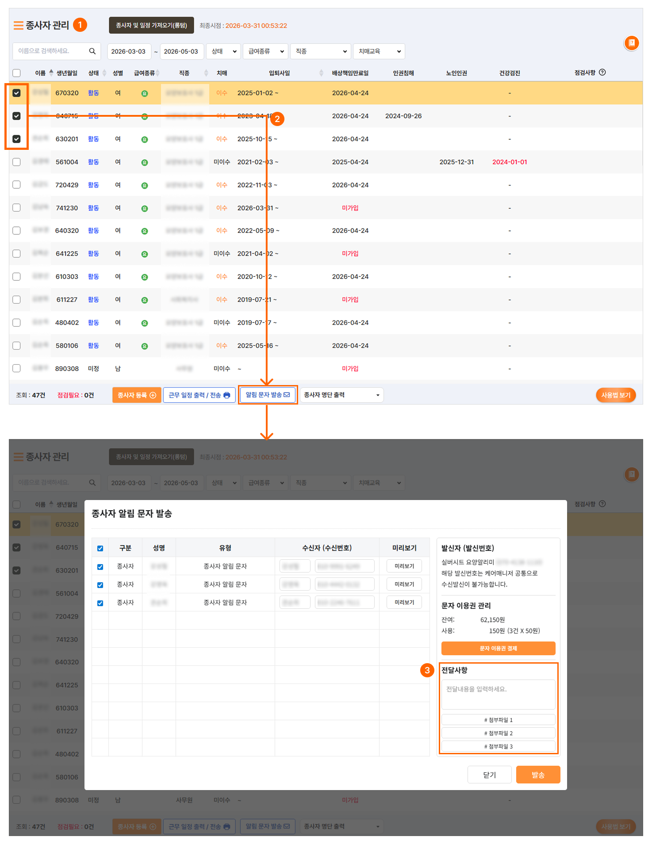Sort by 급여종류 column arrows in upper table
This screenshot has height=844, width=652.
coord(157,73)
